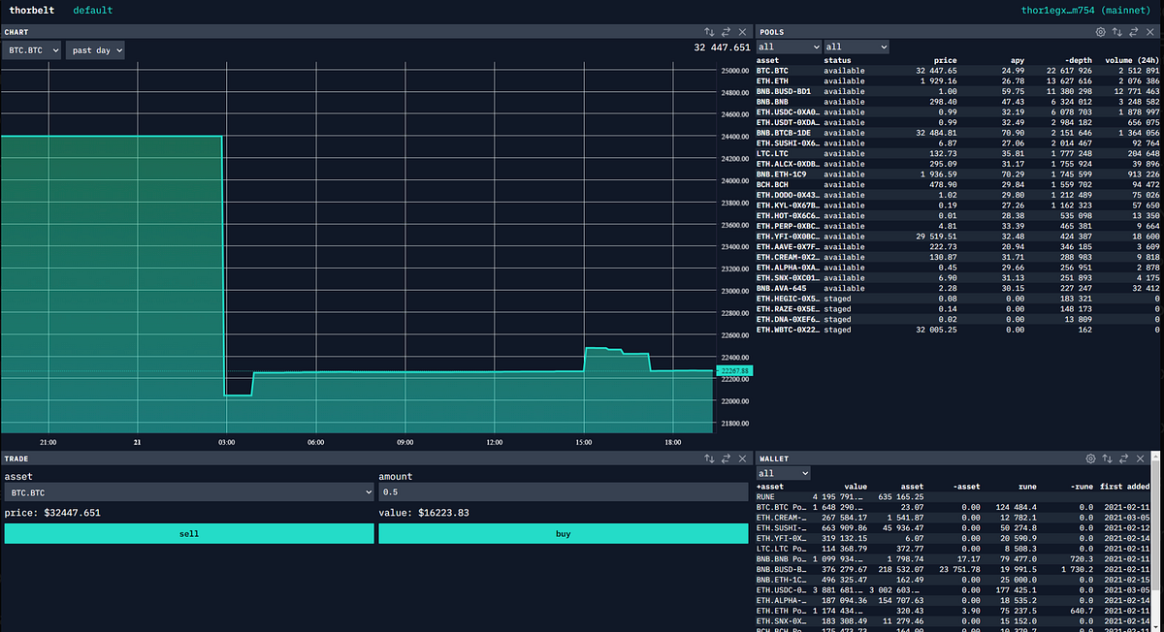Select the BNB.BNB Po… row in Wallet
The image size is (1164, 632).
tap(953, 559)
